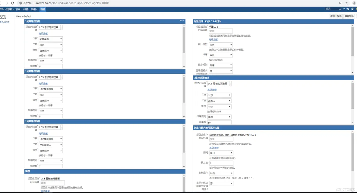
Task: Click the browser address bar URL
Action: [72, 3]
